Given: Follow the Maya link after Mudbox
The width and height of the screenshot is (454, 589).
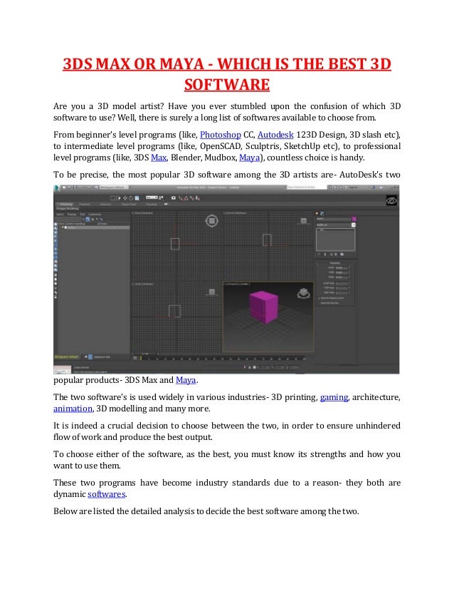Looking at the screenshot, I should 249,158.
